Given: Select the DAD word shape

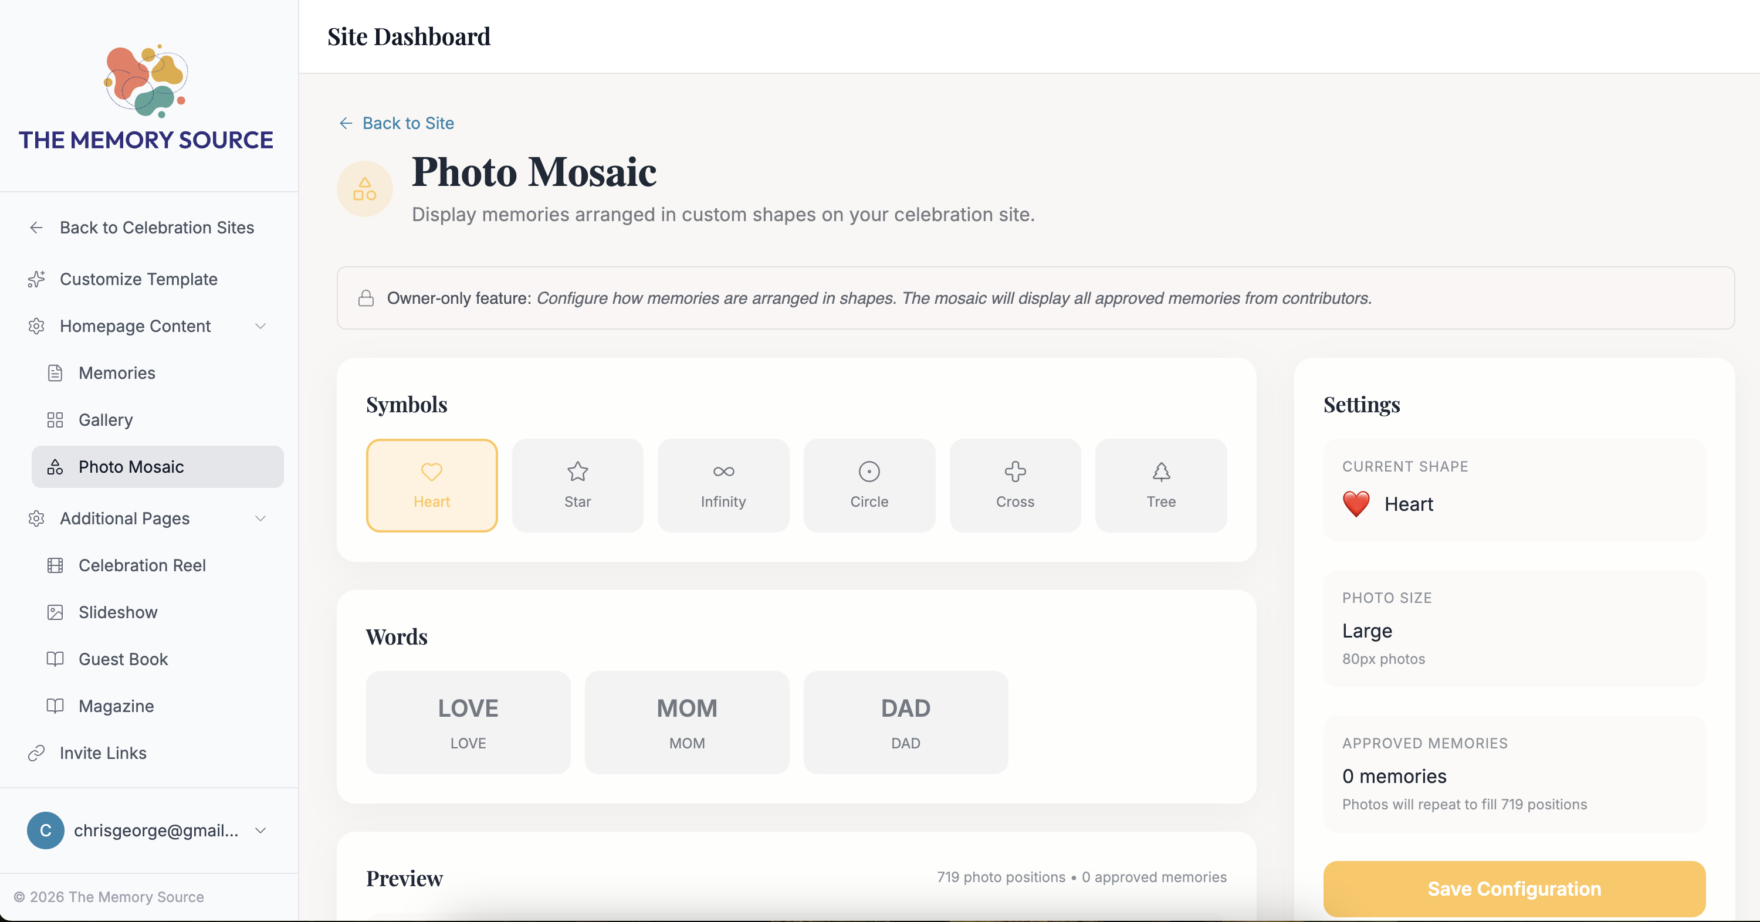Looking at the screenshot, I should click(x=905, y=722).
